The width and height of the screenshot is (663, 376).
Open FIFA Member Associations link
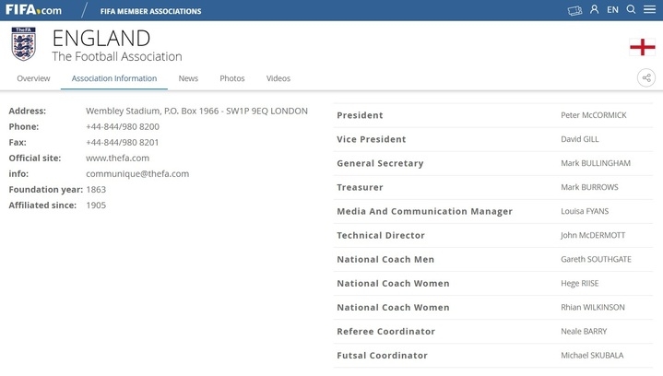point(150,11)
